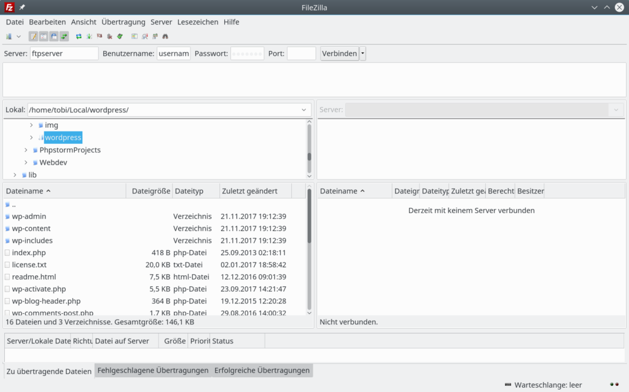Select the wordpress folder in the tree
This screenshot has width=629, height=392.
63,138
